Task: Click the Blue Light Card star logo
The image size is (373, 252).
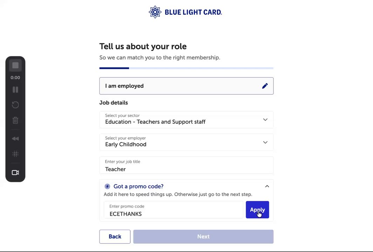Action: click(155, 12)
